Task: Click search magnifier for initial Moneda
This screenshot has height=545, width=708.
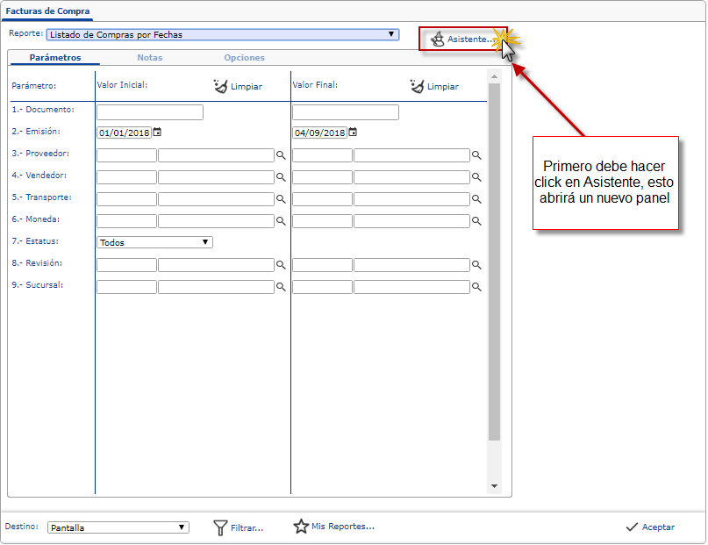Action: (x=282, y=221)
